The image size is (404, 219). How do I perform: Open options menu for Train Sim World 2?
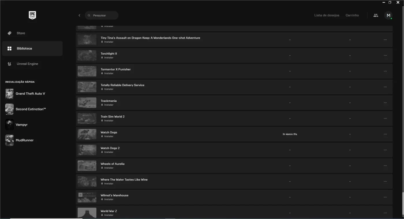point(385,118)
